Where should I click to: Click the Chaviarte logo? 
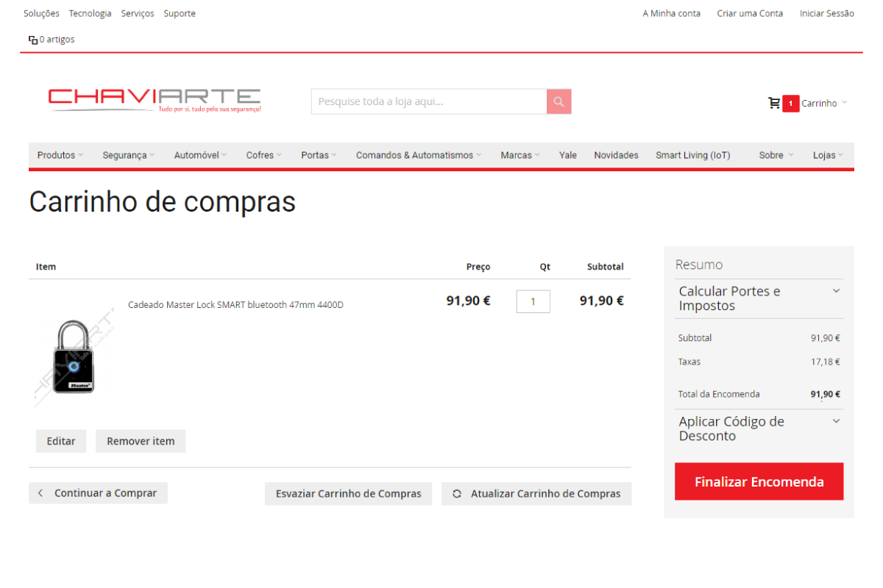155,100
